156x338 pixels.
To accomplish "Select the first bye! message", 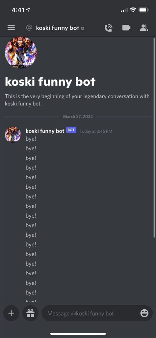I will point(31,139).
